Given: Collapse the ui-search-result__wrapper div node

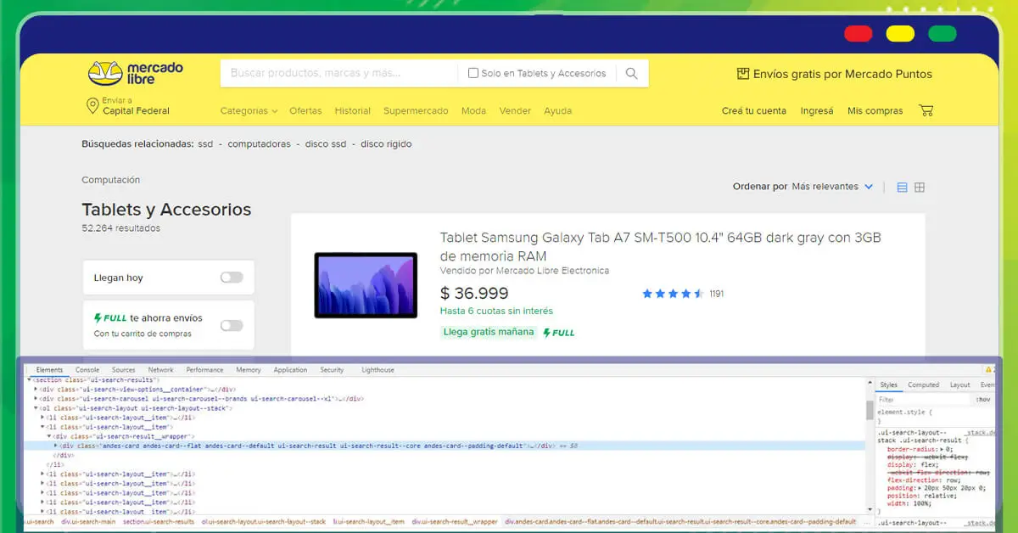Looking at the screenshot, I should pyautogui.click(x=50, y=436).
